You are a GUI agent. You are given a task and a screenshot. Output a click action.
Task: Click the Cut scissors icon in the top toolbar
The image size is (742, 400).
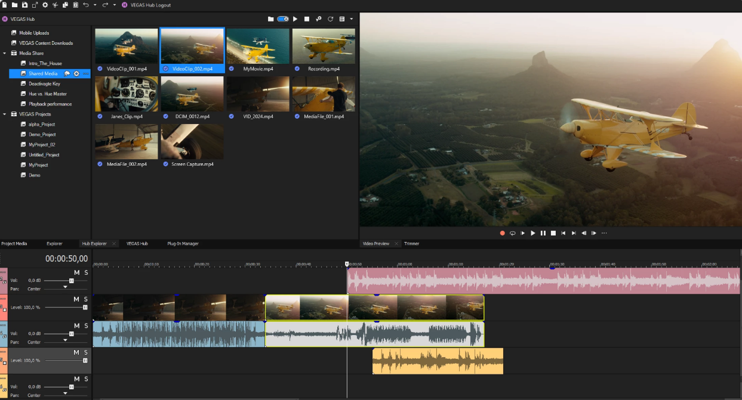[55, 5]
